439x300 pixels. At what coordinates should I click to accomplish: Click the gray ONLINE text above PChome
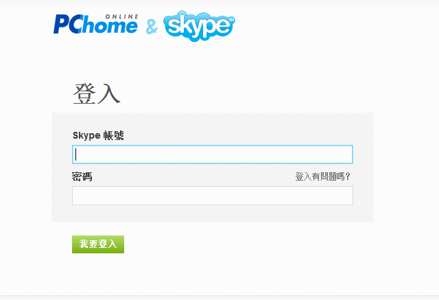122,16
